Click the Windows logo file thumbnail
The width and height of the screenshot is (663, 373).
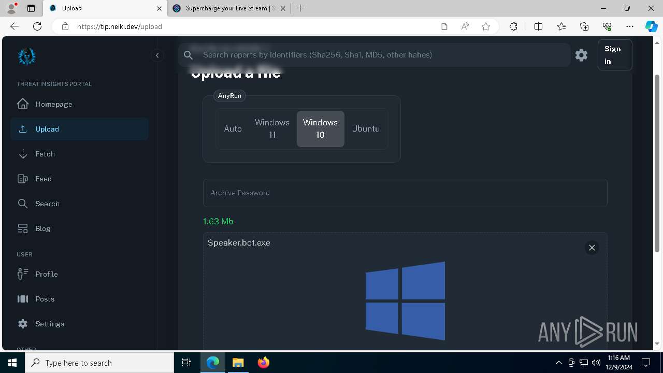pyautogui.click(x=405, y=301)
